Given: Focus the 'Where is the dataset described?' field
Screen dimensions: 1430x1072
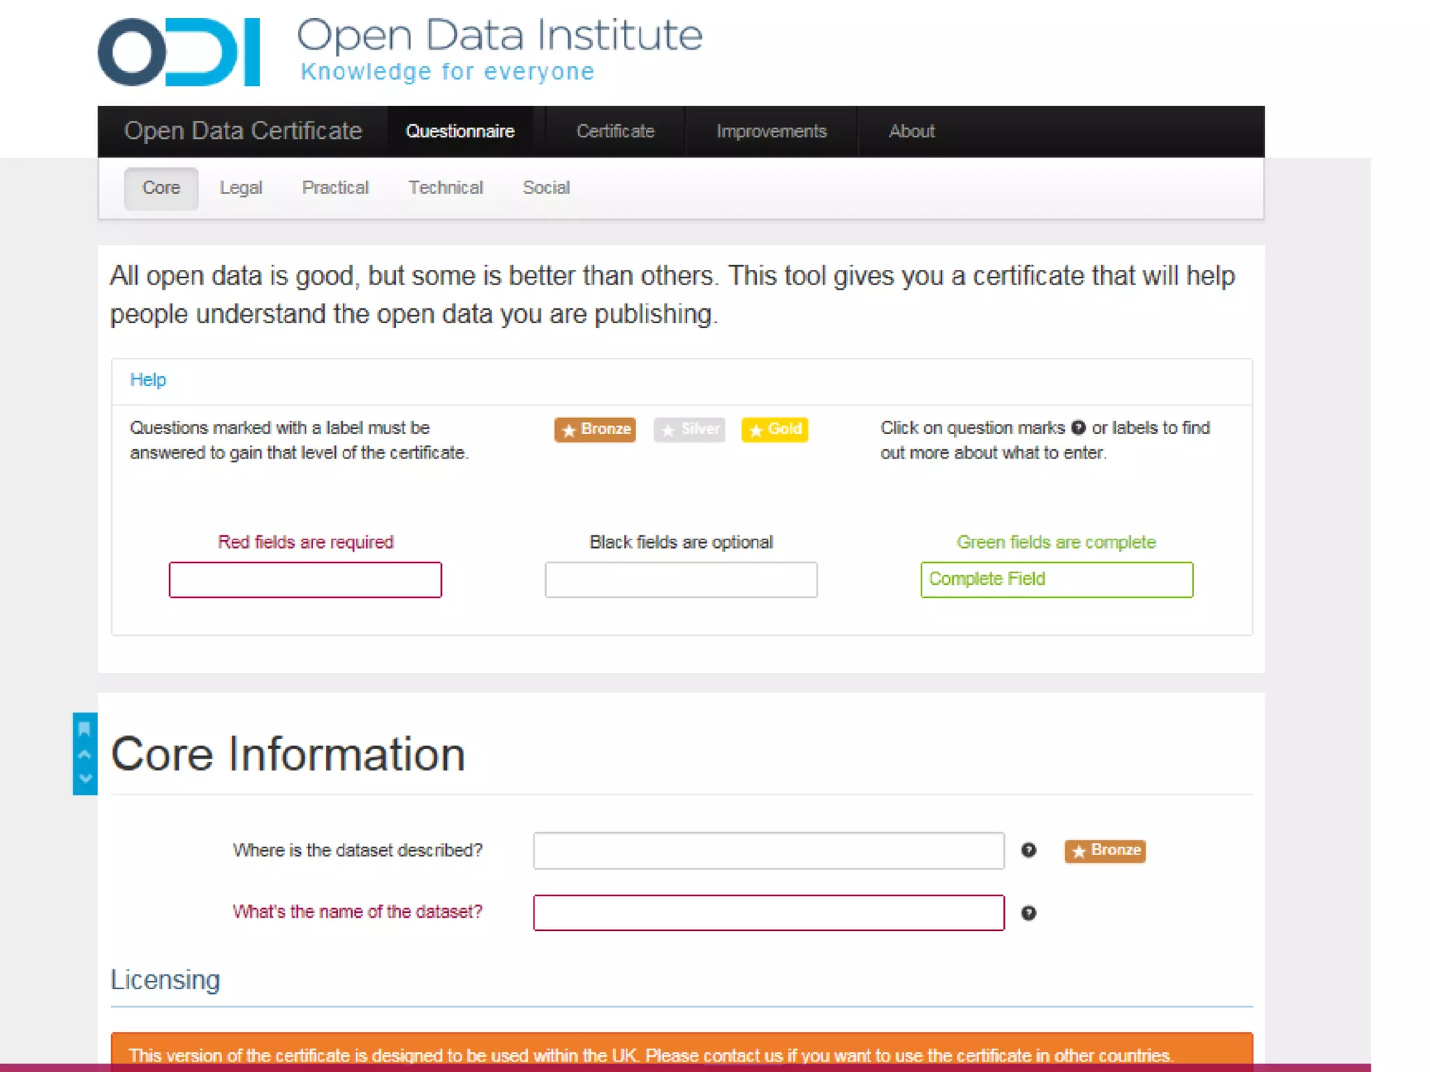Looking at the screenshot, I should pos(768,851).
